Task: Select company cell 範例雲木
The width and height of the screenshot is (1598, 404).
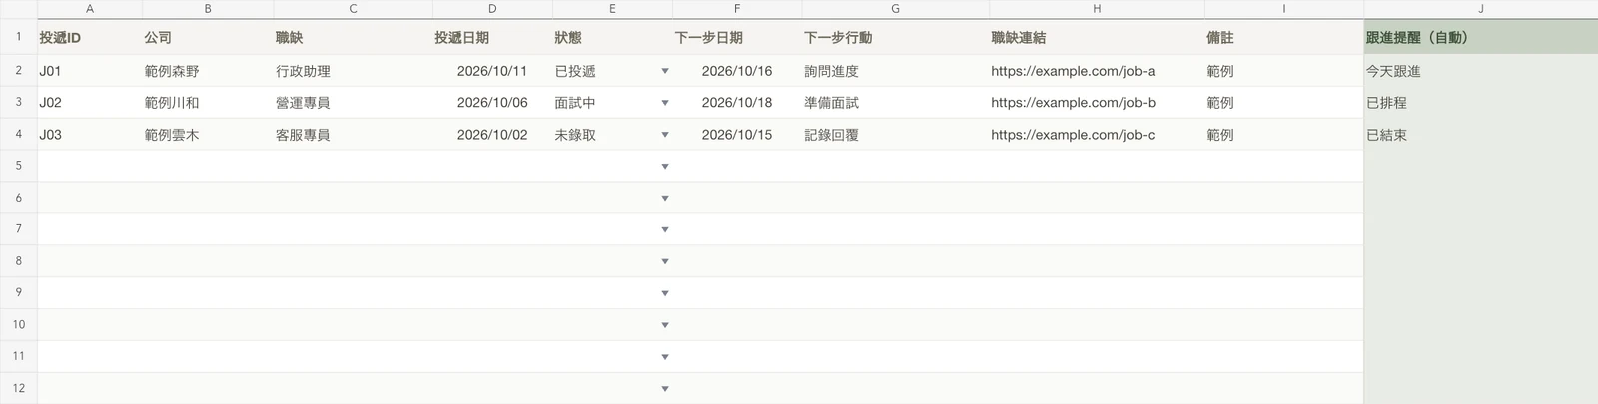Action: 208,135
